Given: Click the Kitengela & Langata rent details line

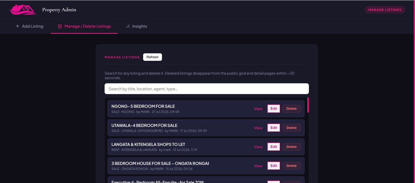Looking at the screenshot, I should click(x=154, y=150).
